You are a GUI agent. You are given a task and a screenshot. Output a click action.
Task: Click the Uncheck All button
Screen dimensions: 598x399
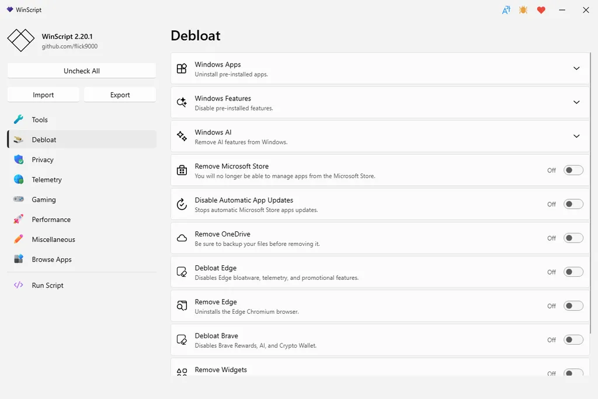[82, 71]
